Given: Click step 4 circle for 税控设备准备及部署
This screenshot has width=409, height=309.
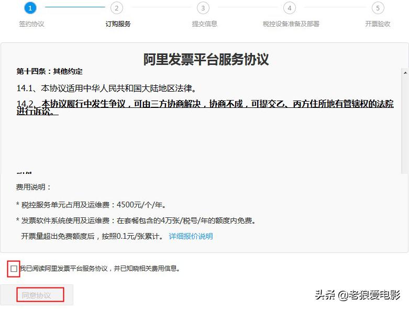Looking at the screenshot, I should coord(290,8).
